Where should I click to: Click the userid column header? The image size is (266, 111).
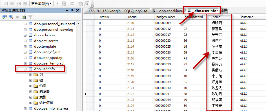140,17
